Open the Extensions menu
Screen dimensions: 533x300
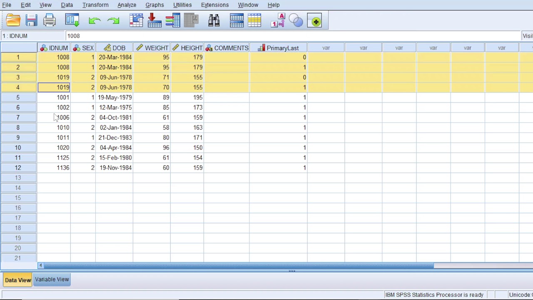[x=215, y=5]
